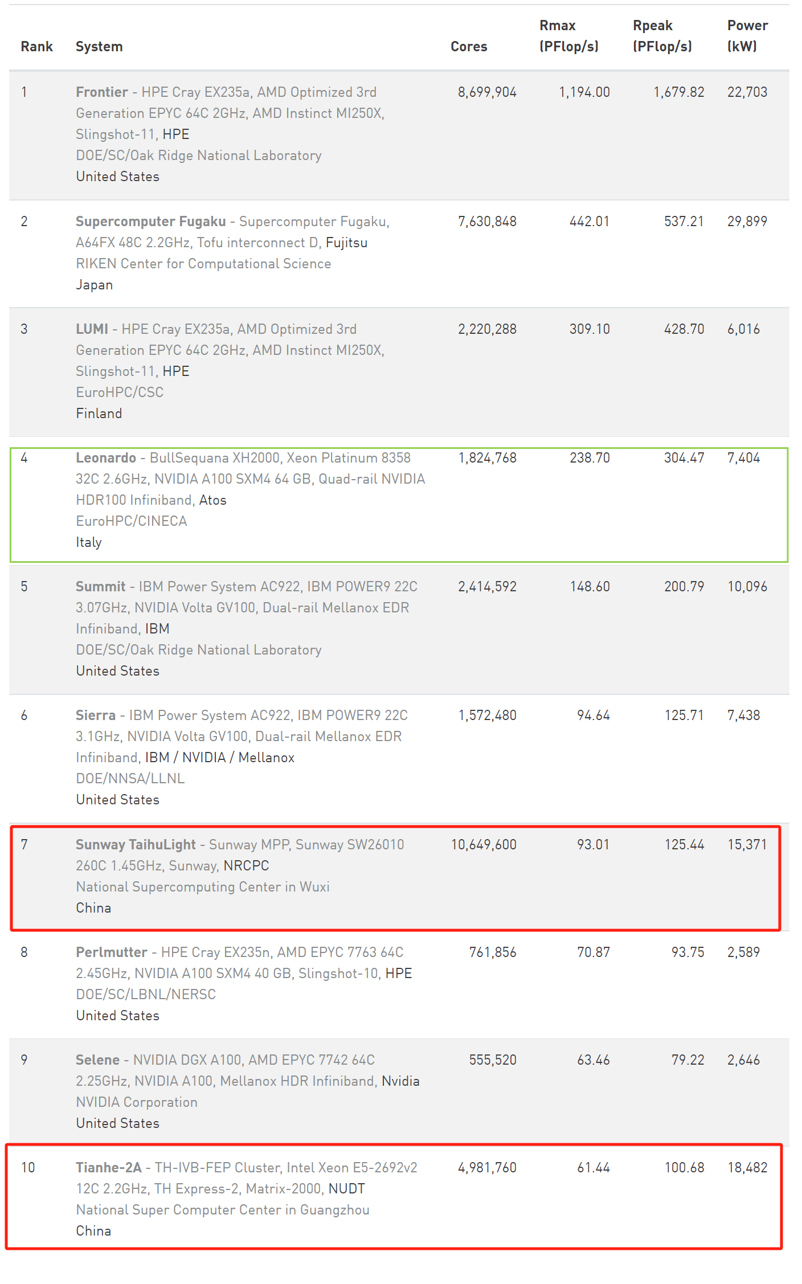Viewport: 802px width, 1284px height.
Task: Open the Frontier system link
Action: click(x=102, y=92)
